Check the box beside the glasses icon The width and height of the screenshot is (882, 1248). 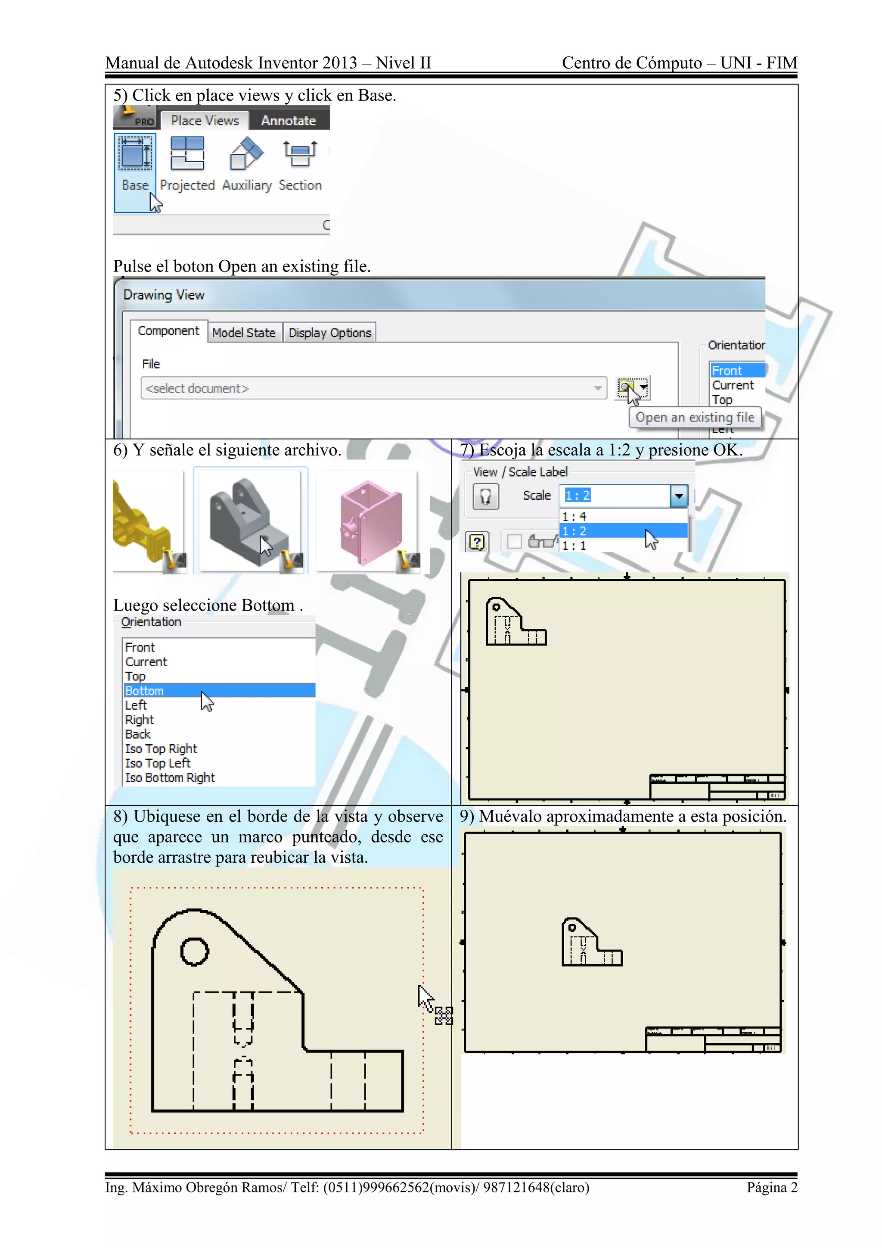[x=514, y=541]
